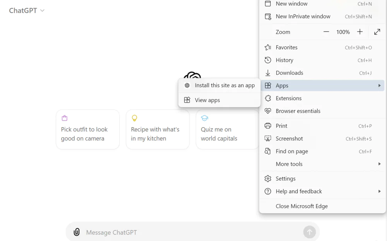
Task: Choose Screenshot from the menu
Action: point(323,138)
